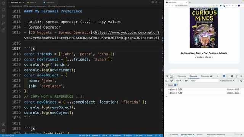Change the LF end of line sequence
This screenshot has height=137, width=244.
[x=110, y=135]
